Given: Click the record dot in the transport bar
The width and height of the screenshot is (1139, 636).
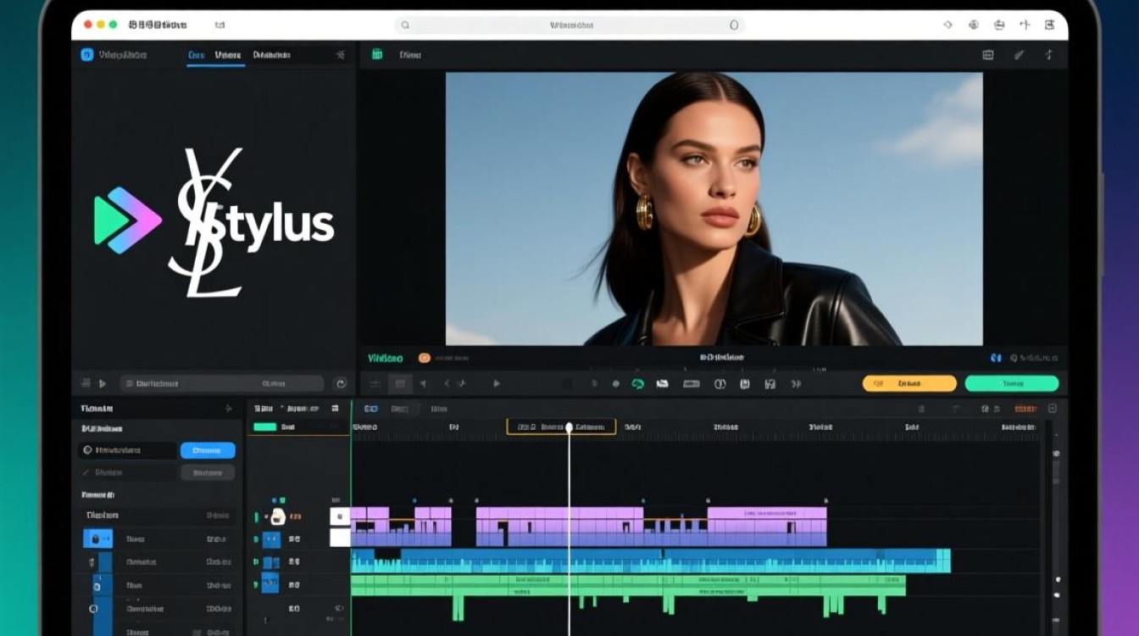Looking at the screenshot, I should pos(616,384).
